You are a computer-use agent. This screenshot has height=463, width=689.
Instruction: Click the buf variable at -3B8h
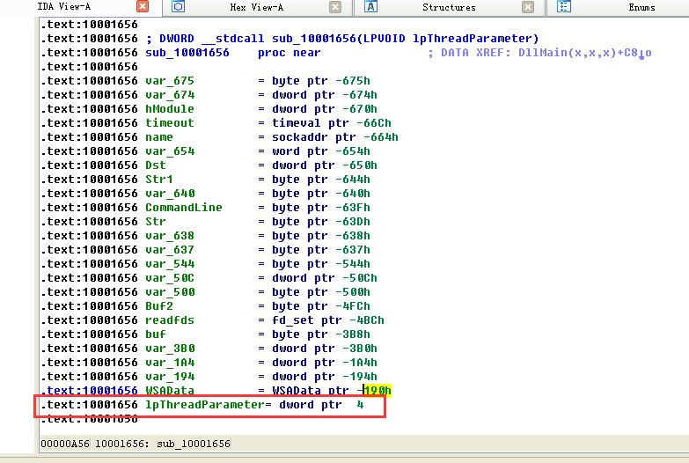(x=156, y=334)
